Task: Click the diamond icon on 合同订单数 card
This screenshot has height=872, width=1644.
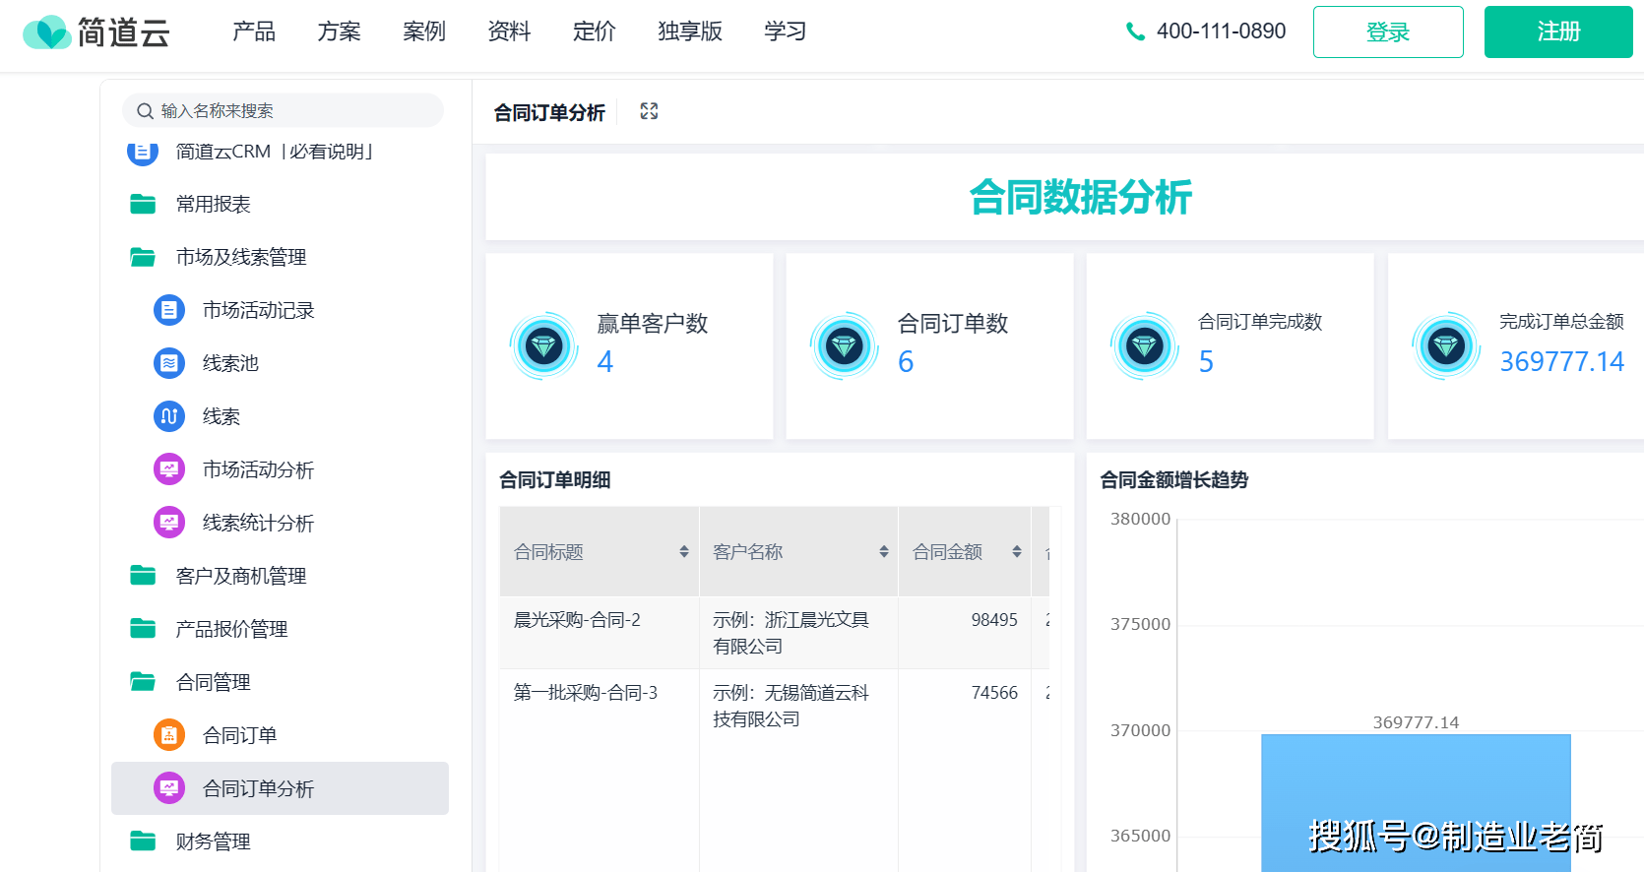Action: tap(845, 345)
